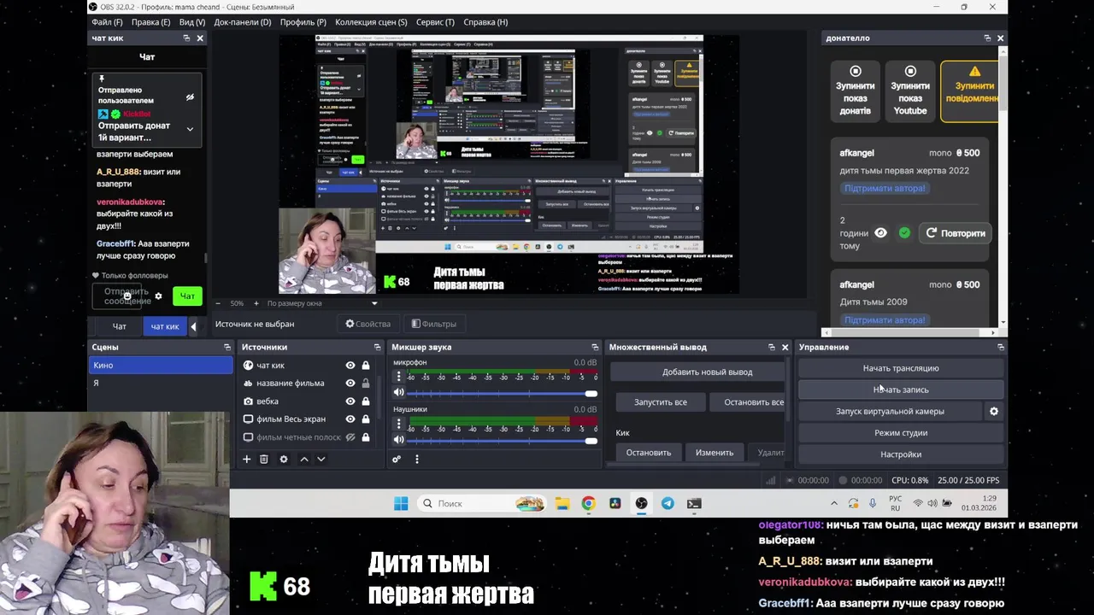
Task: Select the Я scene
Action: (161, 383)
